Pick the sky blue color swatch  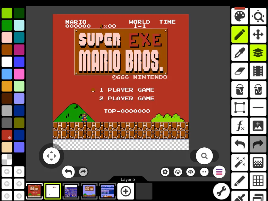7,74
